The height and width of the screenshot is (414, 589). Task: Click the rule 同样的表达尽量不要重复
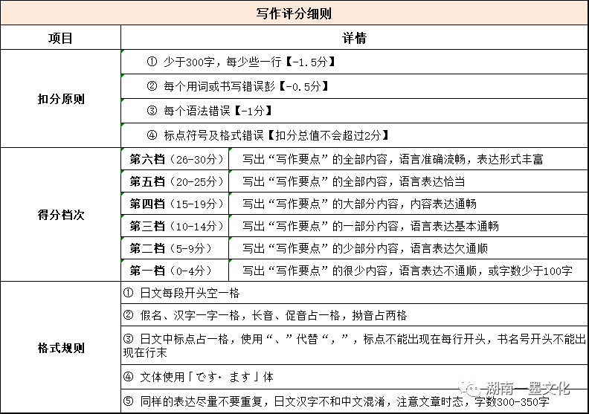(354, 401)
